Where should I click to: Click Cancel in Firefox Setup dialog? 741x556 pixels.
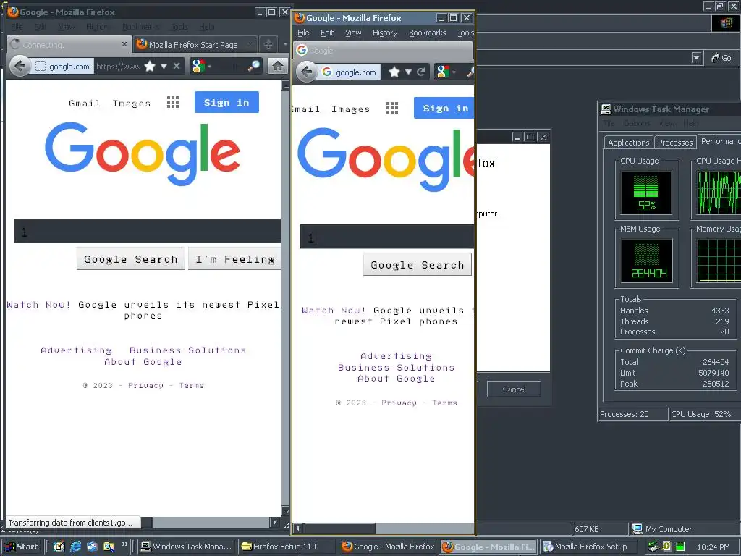pyautogui.click(x=514, y=389)
